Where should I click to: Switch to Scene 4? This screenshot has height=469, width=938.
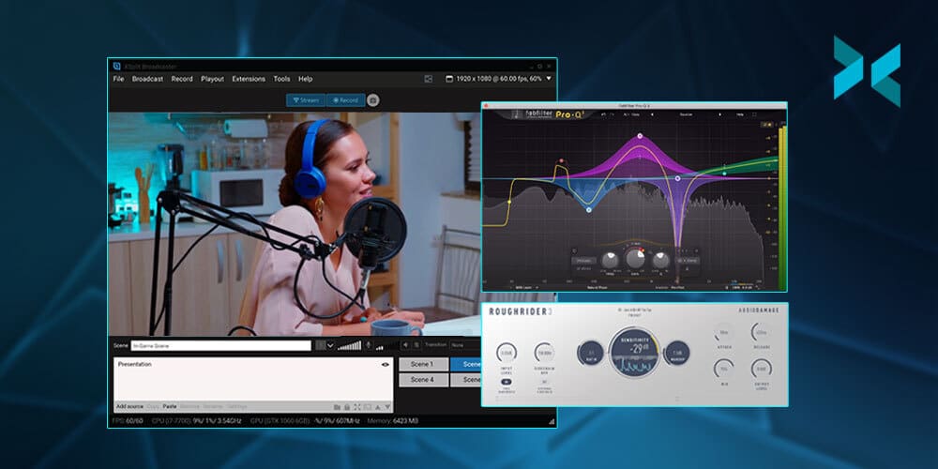pyautogui.click(x=421, y=380)
